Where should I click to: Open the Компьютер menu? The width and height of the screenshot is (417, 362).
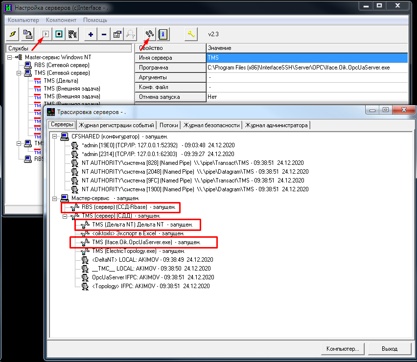[x=23, y=20]
